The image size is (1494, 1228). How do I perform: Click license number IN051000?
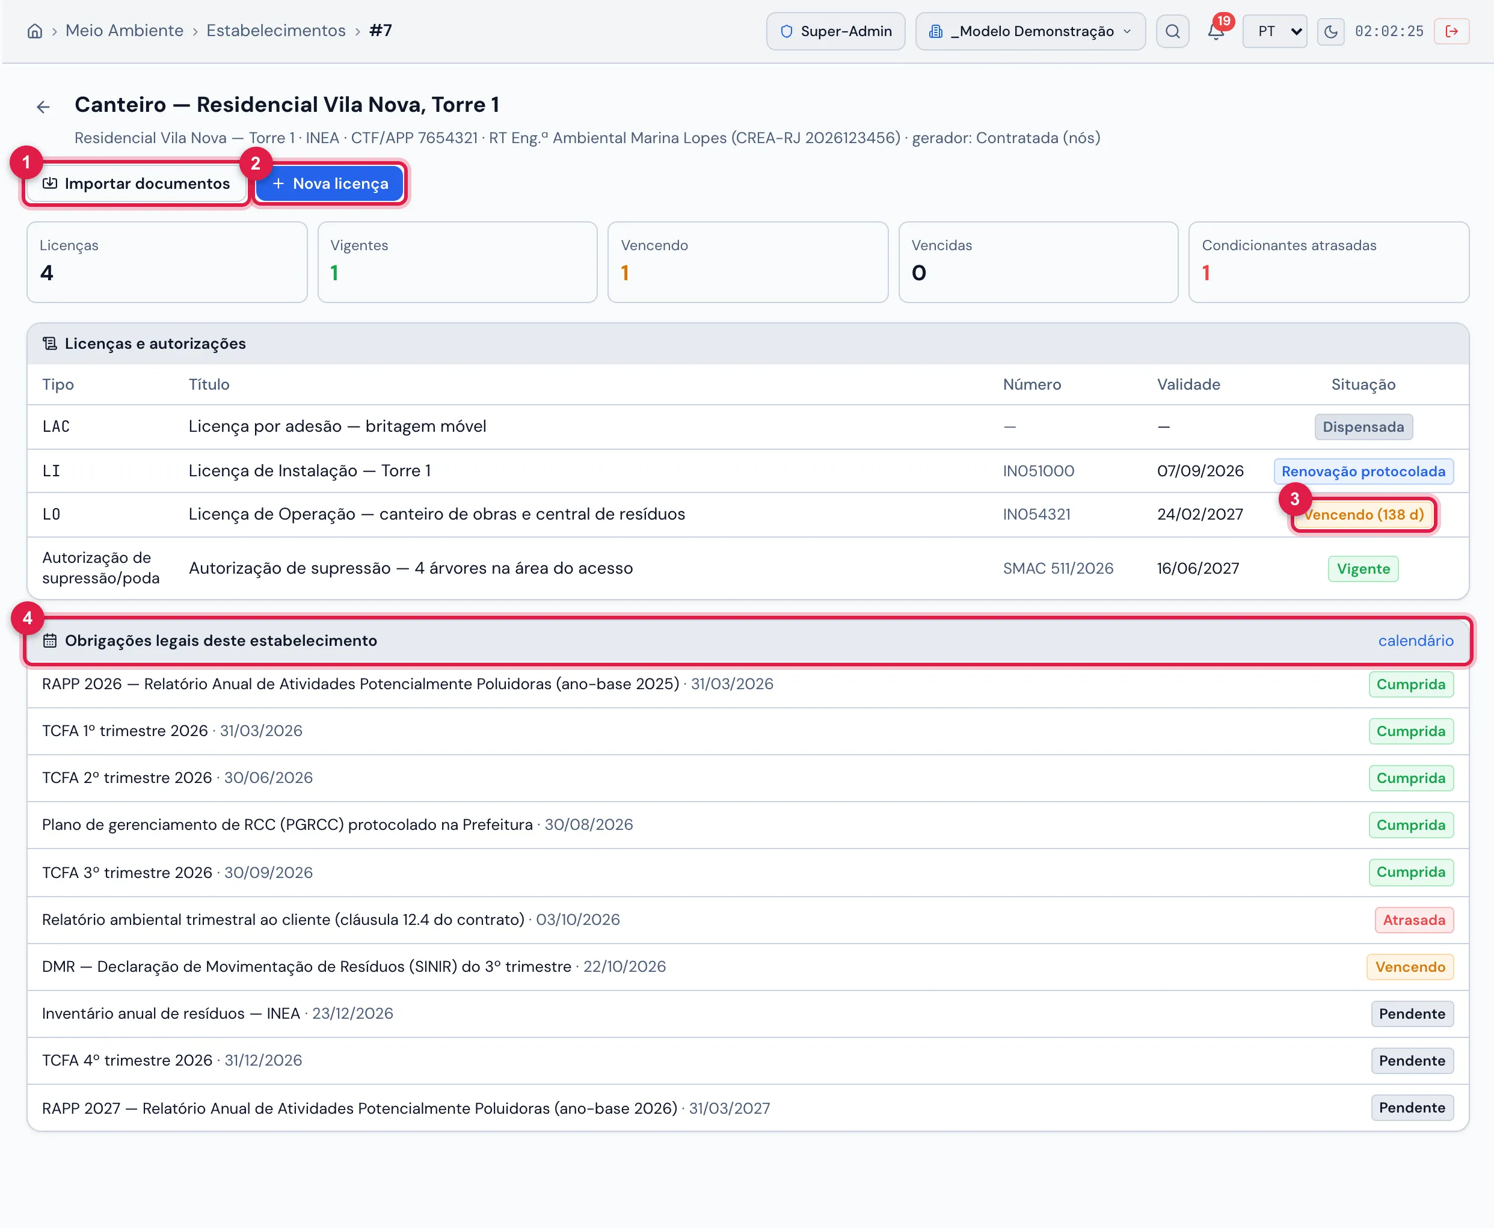(x=1039, y=471)
